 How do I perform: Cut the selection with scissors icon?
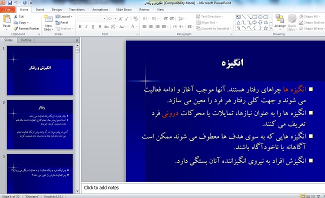(16, 16)
